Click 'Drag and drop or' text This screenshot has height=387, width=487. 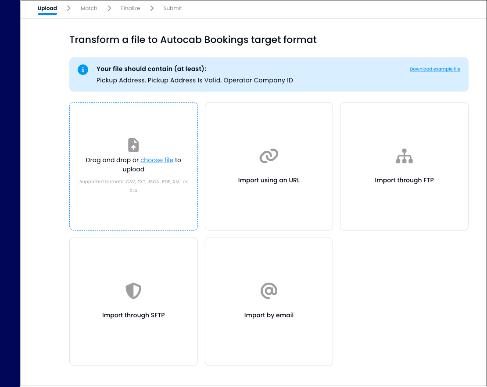tap(112, 160)
